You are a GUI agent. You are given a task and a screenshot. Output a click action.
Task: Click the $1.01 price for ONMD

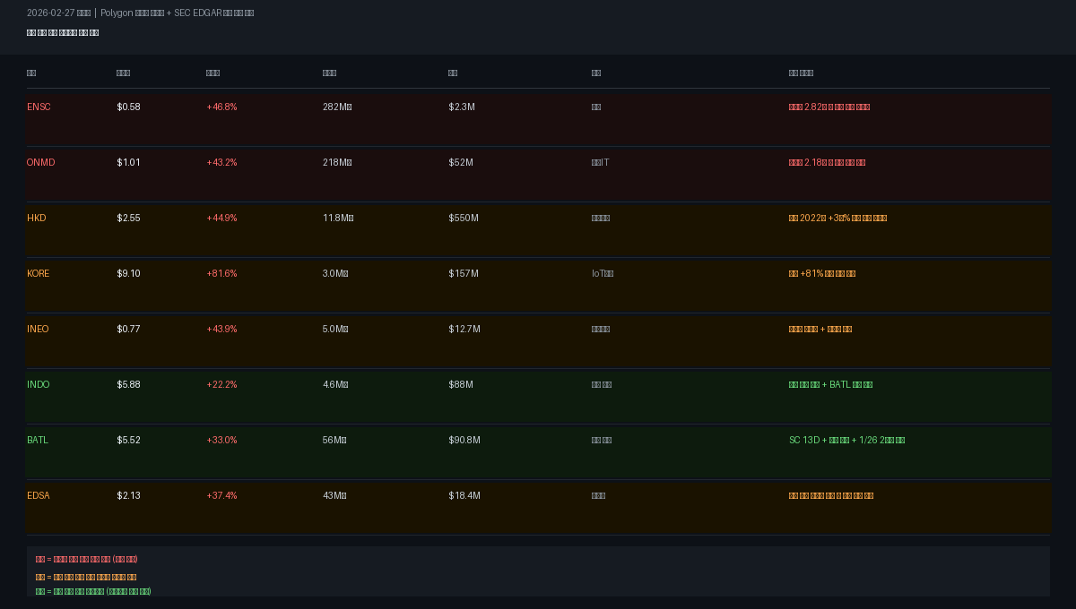point(128,162)
